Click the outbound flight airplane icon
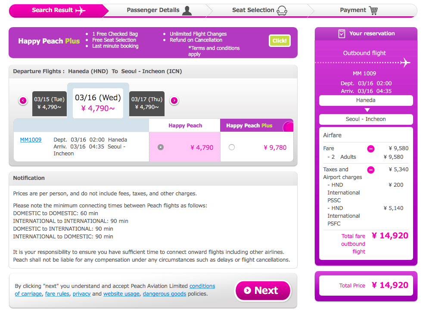Viewport: 429px width, 312px height. coord(405,63)
